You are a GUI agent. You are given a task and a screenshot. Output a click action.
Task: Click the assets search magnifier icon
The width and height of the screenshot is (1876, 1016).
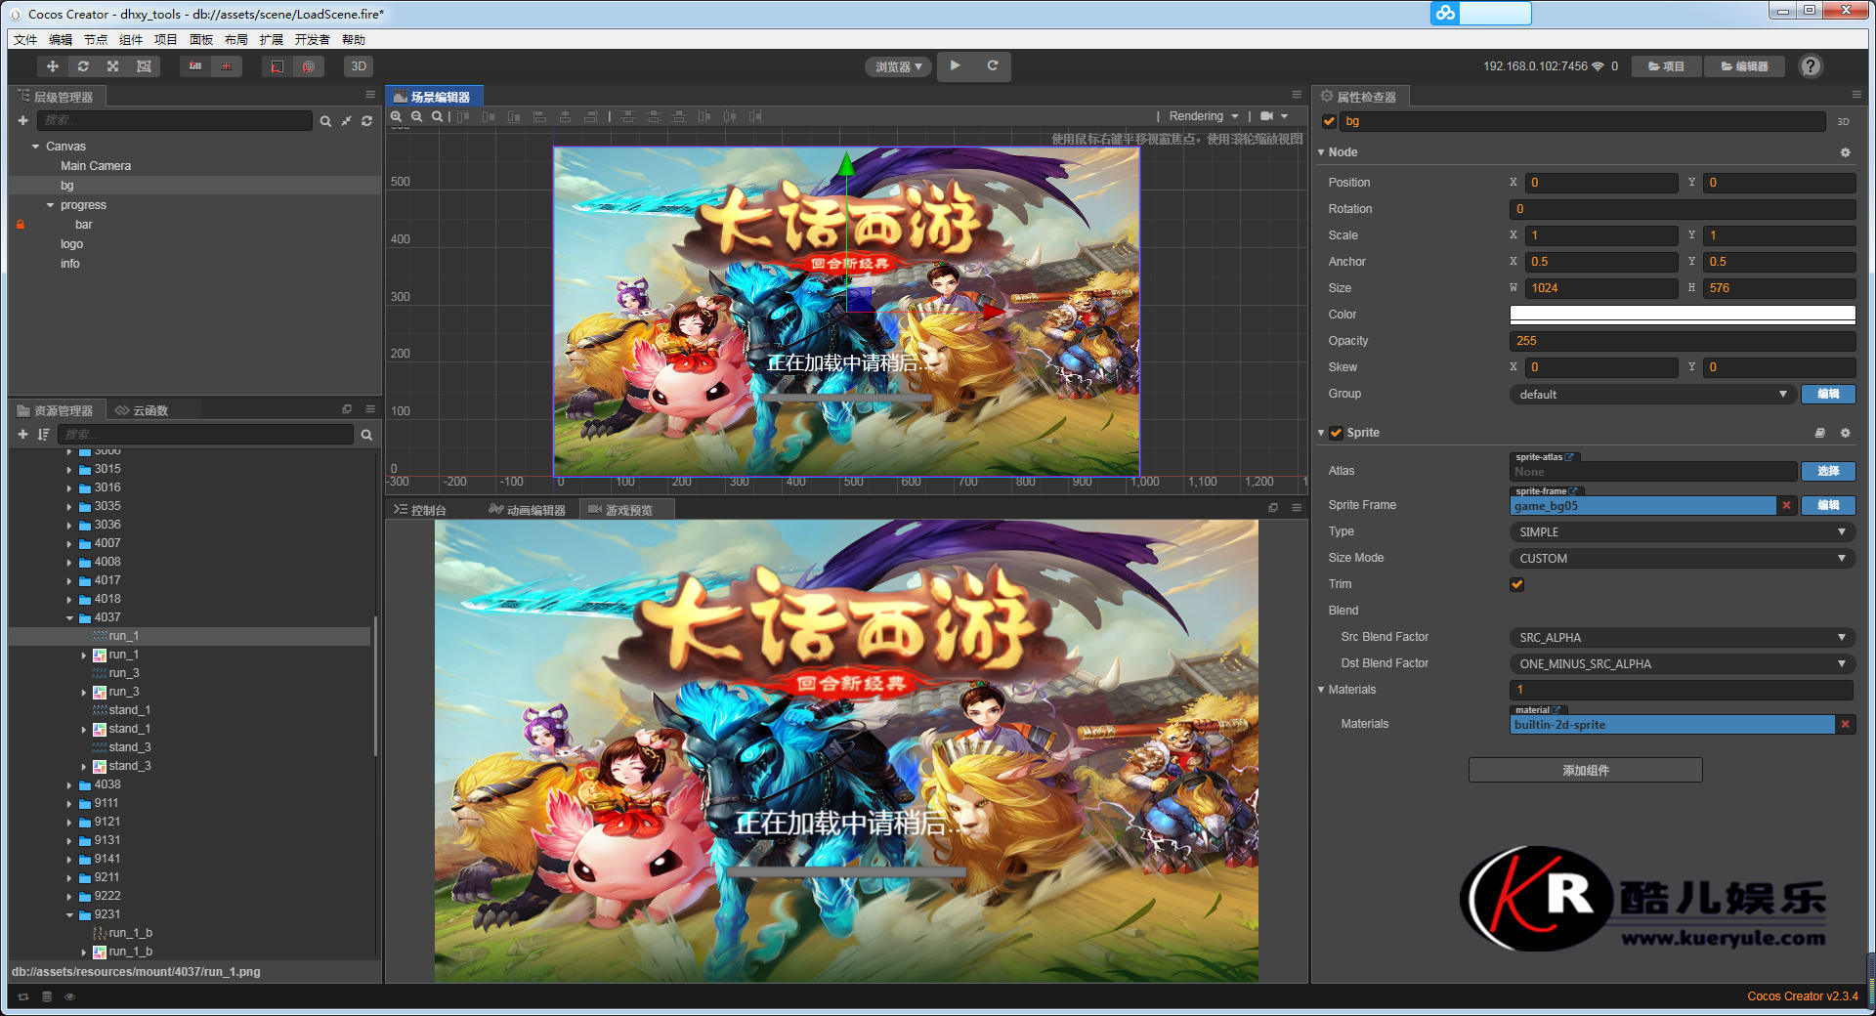tap(366, 435)
